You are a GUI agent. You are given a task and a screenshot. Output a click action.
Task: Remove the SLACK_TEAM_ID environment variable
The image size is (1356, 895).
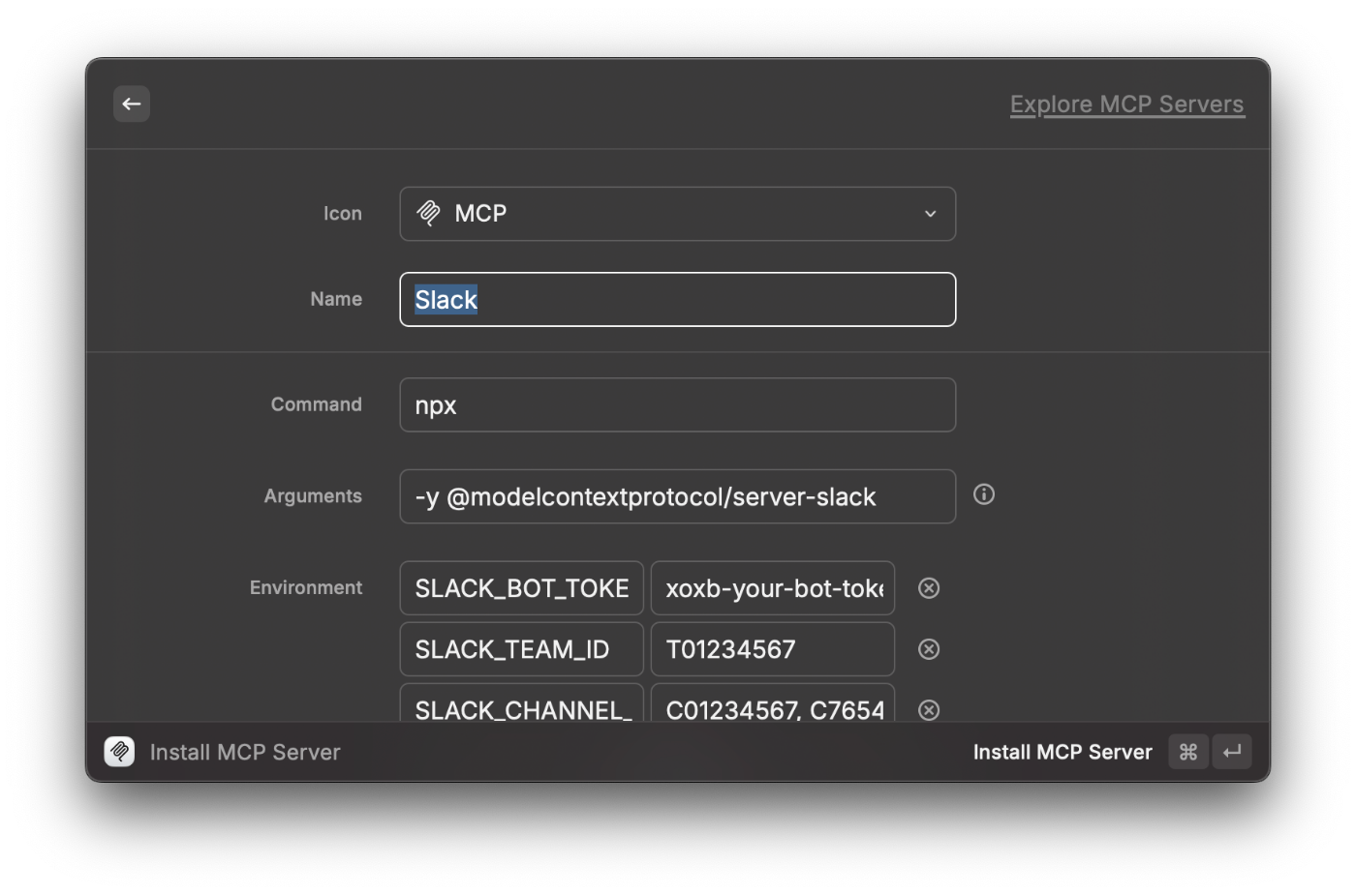coord(929,649)
